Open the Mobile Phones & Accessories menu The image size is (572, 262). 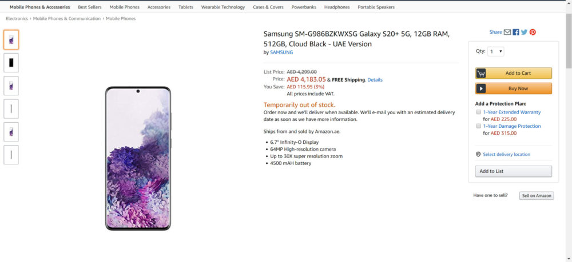[x=40, y=7]
